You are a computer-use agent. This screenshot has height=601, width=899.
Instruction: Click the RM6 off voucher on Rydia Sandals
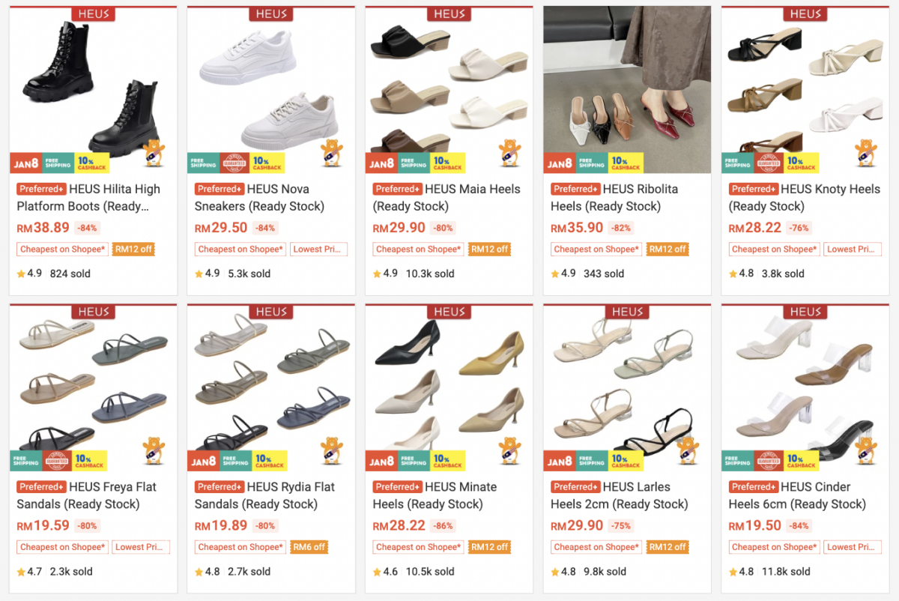pyautogui.click(x=309, y=547)
